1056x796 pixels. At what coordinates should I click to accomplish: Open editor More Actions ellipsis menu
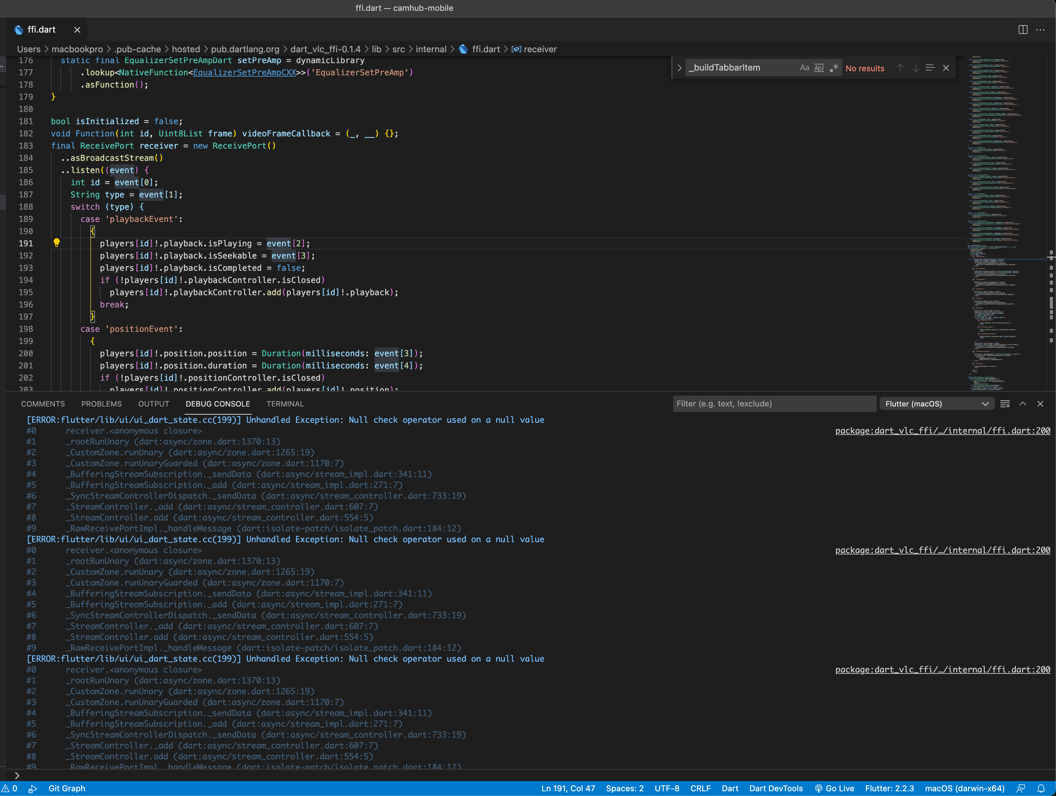tap(1040, 30)
